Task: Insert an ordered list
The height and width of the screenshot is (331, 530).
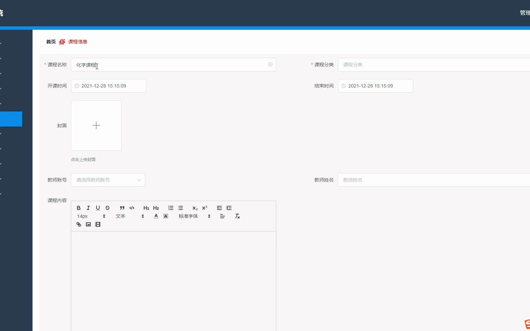Action: [x=171, y=208]
